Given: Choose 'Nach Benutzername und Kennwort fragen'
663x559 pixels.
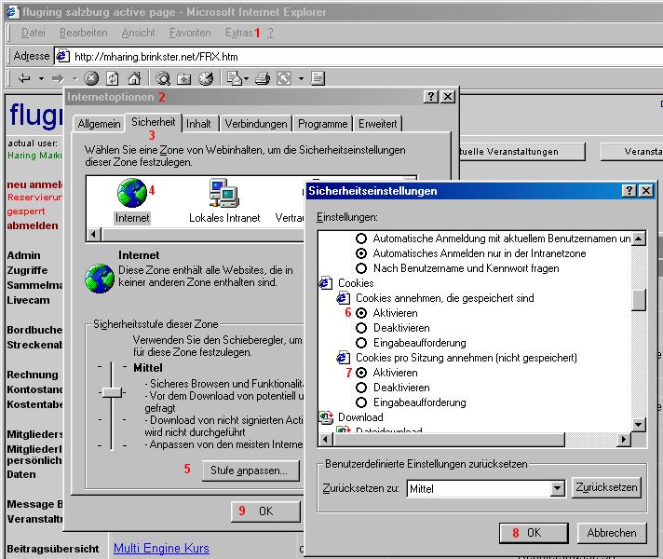Looking at the screenshot, I should click(362, 268).
